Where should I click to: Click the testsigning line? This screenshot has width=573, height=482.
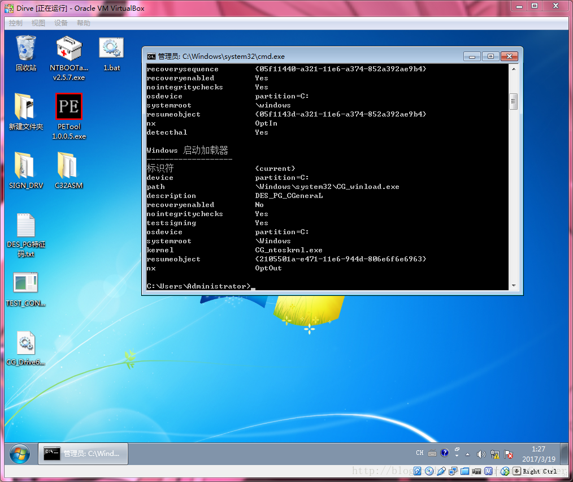pyautogui.click(x=207, y=223)
